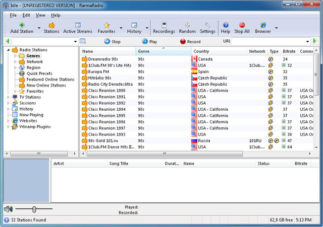Expand the TV Stations tree node
Viewport: 323px width, 227px height.
[8, 97]
